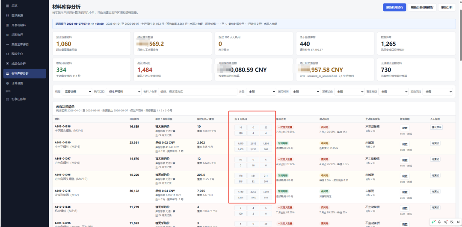Switch to 成品仓分析 page
462x227 pixels.
pyautogui.click(x=24, y=64)
